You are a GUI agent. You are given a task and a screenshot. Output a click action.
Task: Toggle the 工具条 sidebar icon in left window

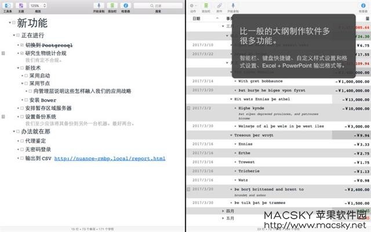tap(8, 5)
